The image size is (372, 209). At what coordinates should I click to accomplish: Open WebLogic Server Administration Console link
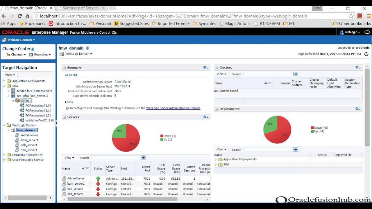pyautogui.click(x=173, y=108)
